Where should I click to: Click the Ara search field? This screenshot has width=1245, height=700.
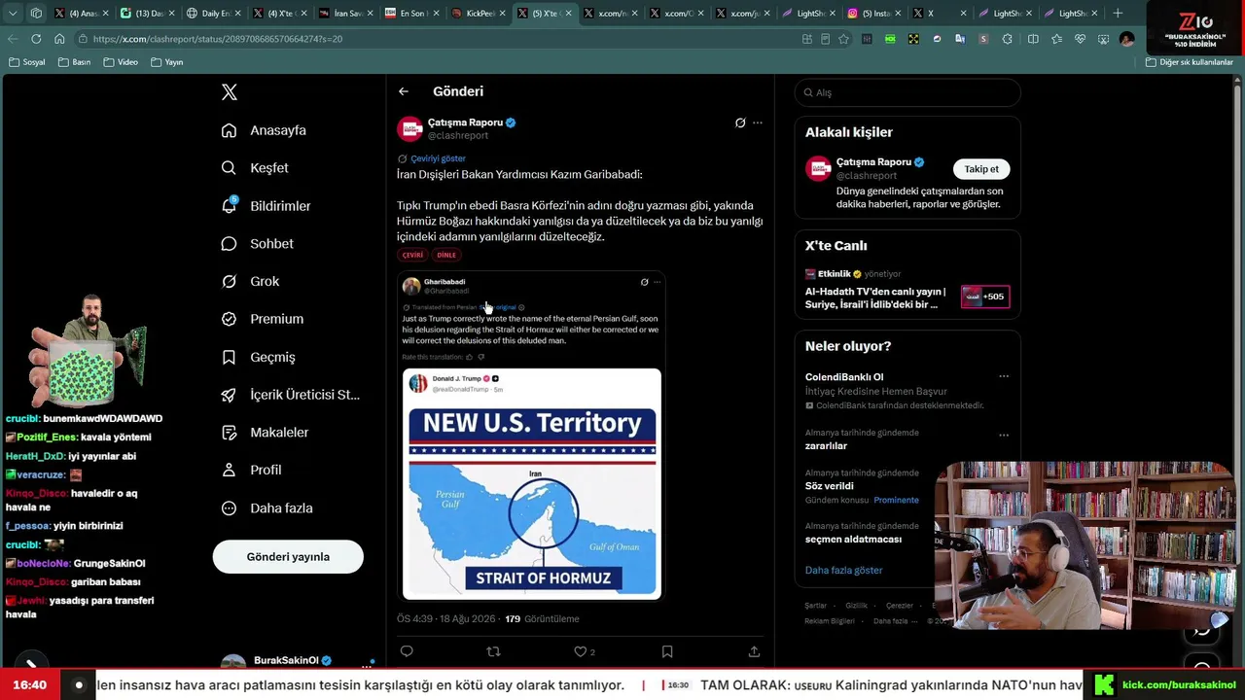pos(907,92)
